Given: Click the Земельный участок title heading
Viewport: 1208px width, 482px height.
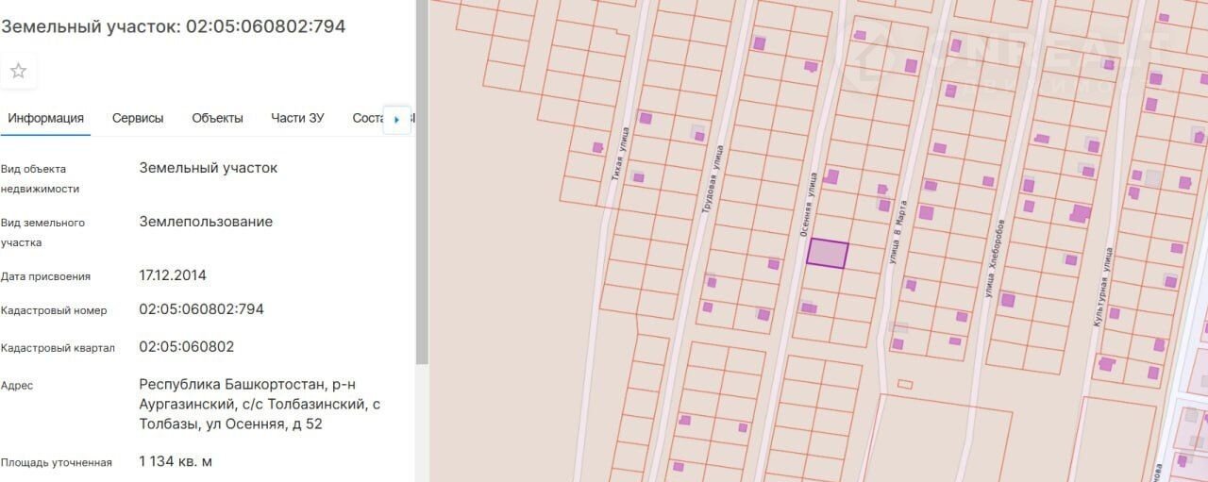Looking at the screenshot, I should click(x=173, y=26).
